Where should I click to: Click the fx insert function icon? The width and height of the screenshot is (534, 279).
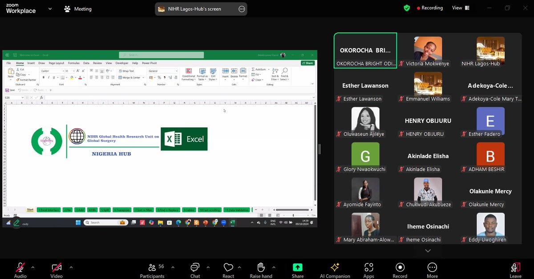[x=41, y=97]
